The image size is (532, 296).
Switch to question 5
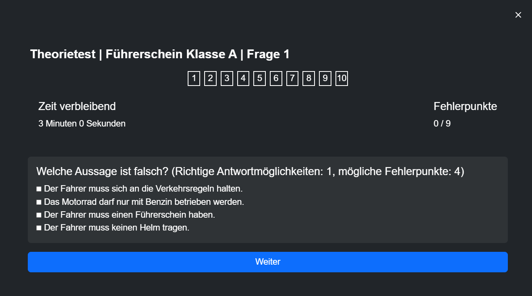coord(259,78)
